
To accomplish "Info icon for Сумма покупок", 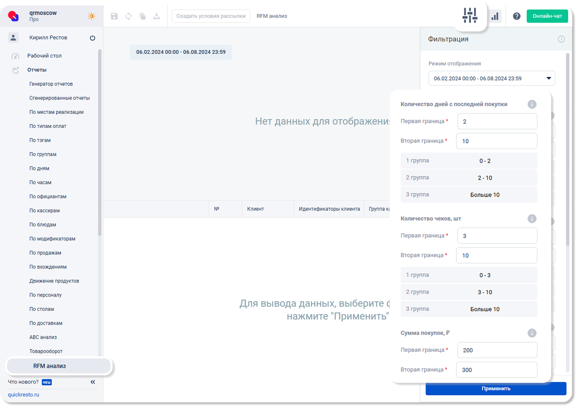I will click(532, 333).
